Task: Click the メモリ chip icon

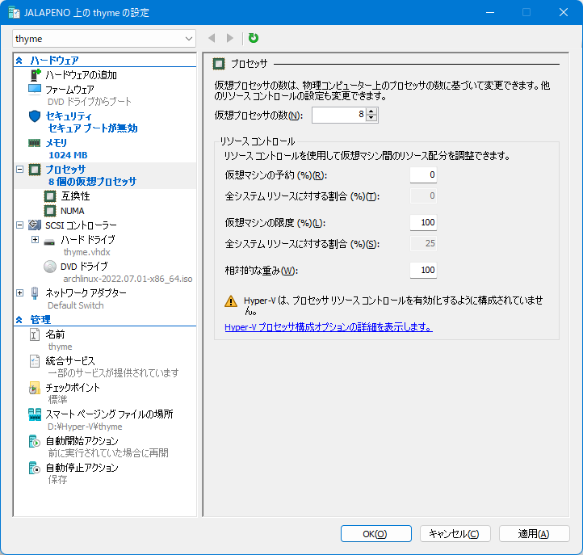Action: 35,143
